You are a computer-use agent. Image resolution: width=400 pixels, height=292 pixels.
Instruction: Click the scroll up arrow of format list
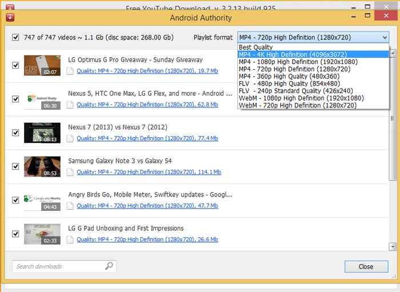point(393,54)
